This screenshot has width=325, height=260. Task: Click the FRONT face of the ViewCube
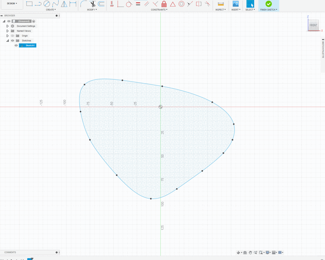(313, 25)
